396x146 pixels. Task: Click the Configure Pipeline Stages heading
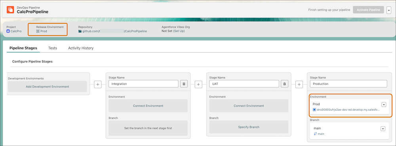point(32,61)
